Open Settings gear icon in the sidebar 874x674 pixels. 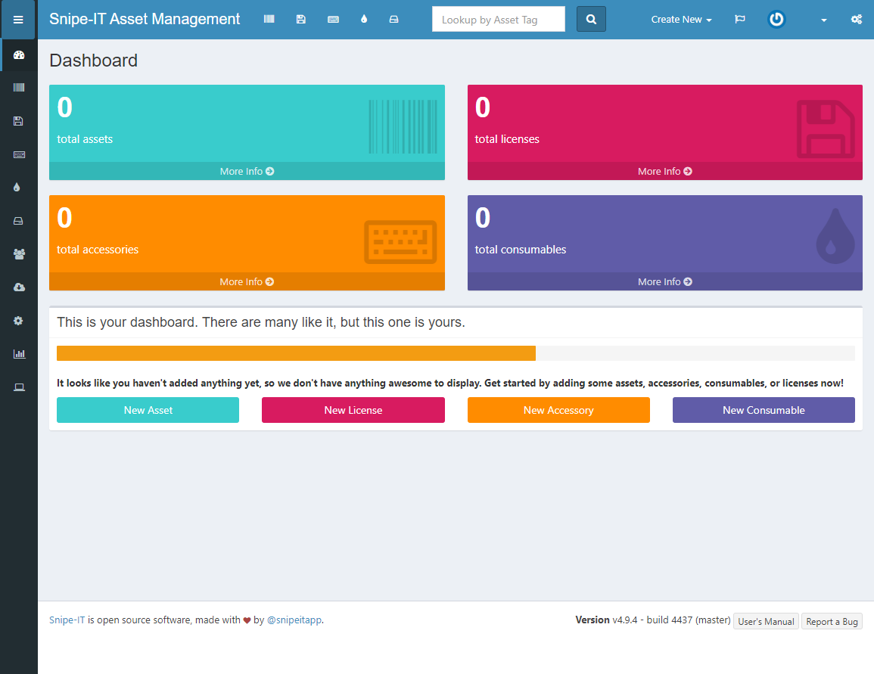18,321
